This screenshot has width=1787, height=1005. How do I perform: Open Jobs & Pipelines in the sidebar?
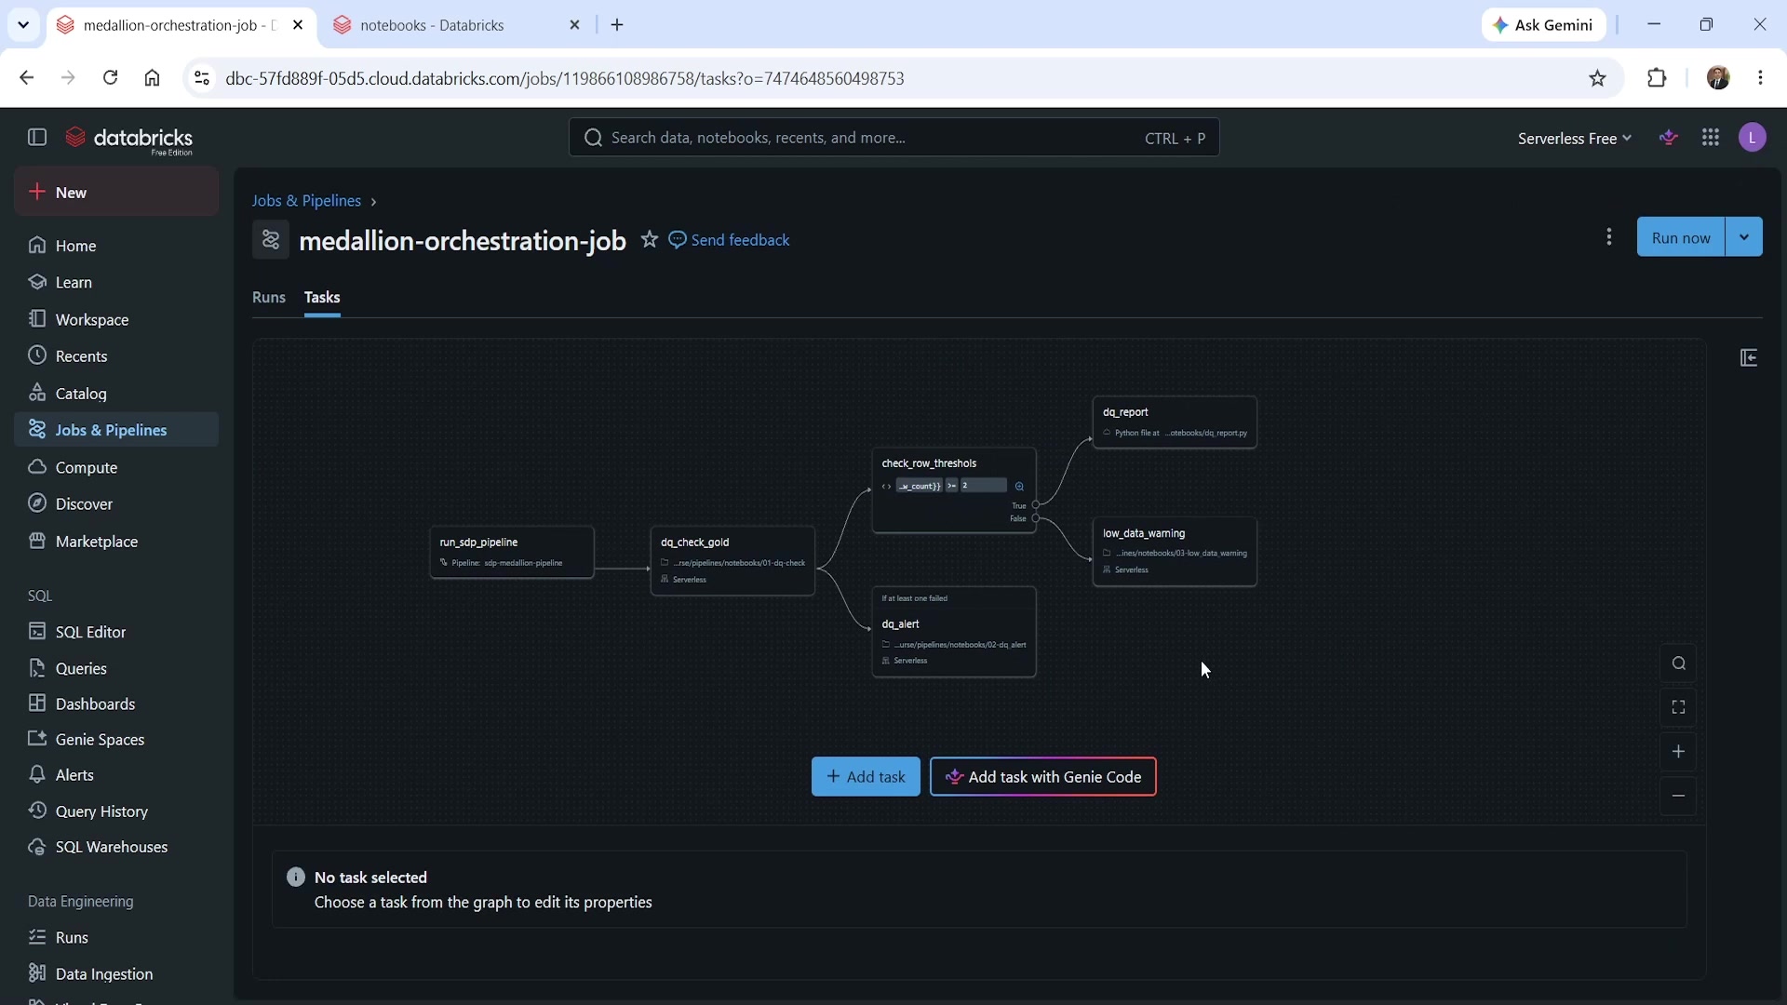point(116,430)
